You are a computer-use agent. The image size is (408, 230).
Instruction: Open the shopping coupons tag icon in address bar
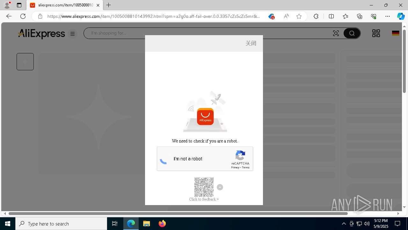pos(271,16)
